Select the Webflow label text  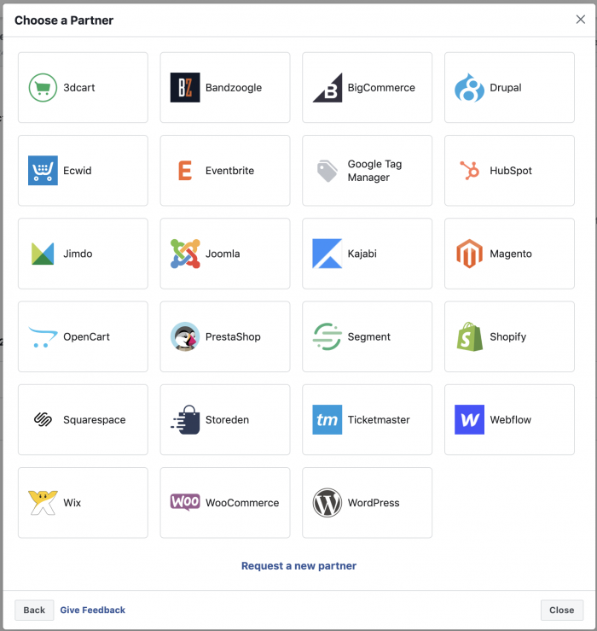tap(511, 420)
